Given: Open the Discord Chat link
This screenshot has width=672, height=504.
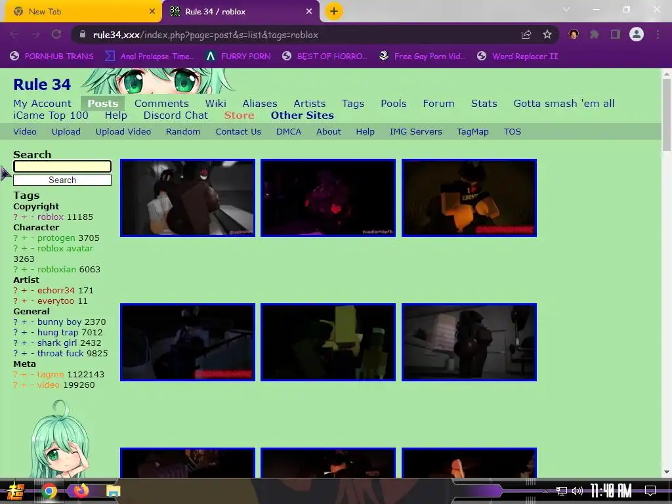Looking at the screenshot, I should pos(176,115).
